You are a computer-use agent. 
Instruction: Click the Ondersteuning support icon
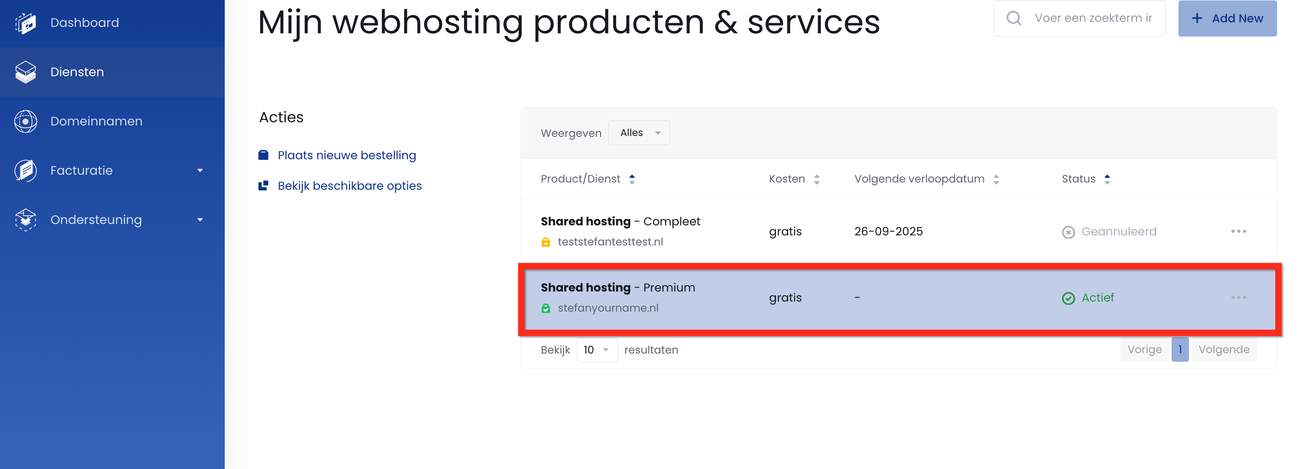tap(26, 220)
